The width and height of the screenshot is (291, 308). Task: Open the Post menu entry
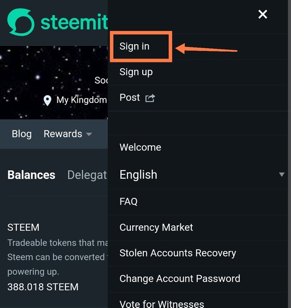pos(130,97)
